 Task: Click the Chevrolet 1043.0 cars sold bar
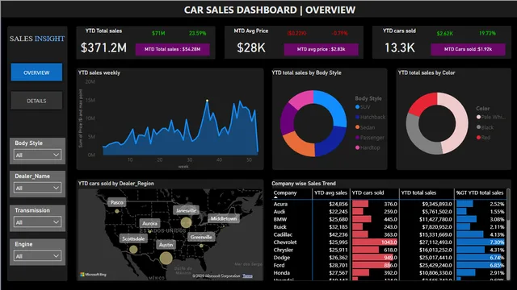click(x=375, y=242)
